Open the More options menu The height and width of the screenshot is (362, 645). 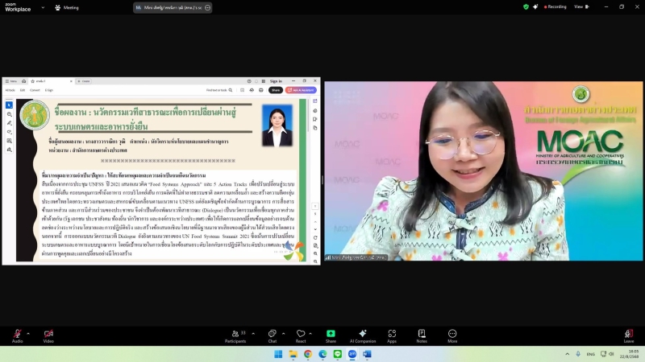click(x=452, y=334)
